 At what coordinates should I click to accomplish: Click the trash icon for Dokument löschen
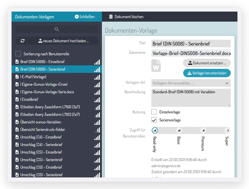pyautogui.click(x=111, y=17)
